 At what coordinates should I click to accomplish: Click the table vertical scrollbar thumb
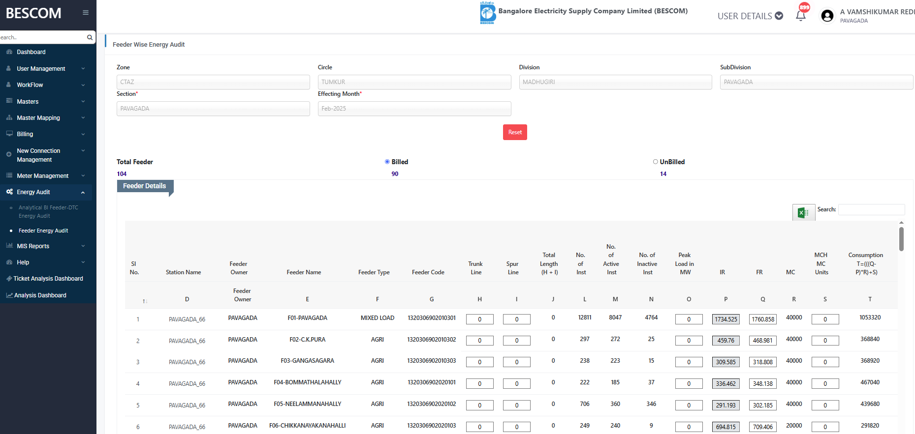tap(901, 239)
